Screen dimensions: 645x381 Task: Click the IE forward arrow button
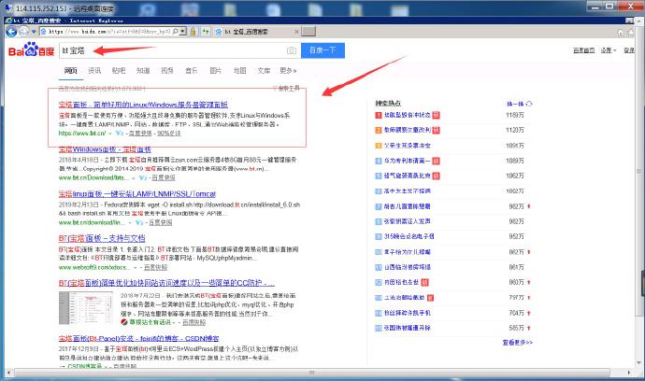coord(24,31)
